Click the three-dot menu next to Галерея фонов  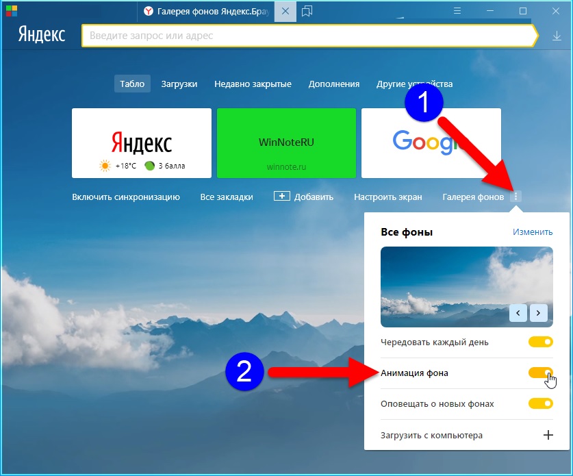point(515,197)
